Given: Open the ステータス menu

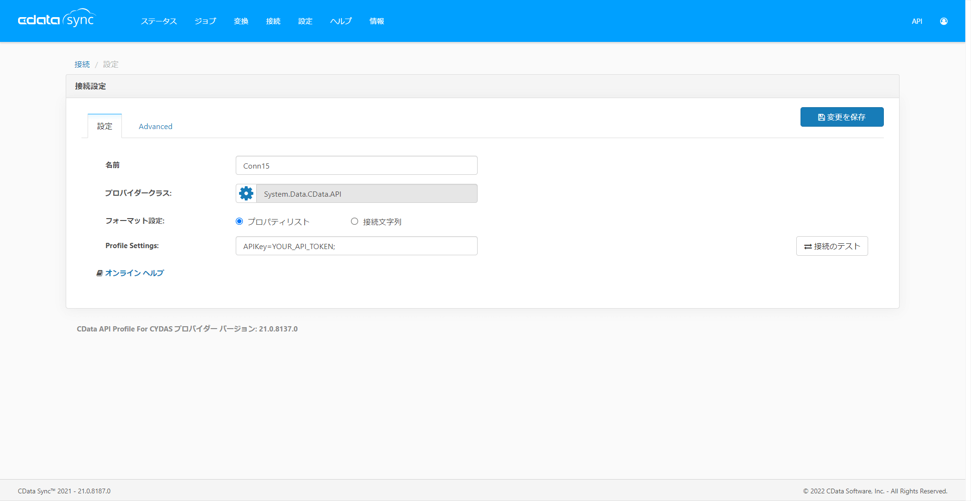Looking at the screenshot, I should point(159,21).
